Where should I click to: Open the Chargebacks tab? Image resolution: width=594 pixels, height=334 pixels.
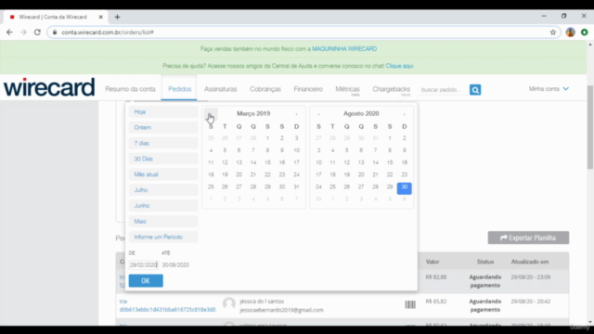(391, 89)
